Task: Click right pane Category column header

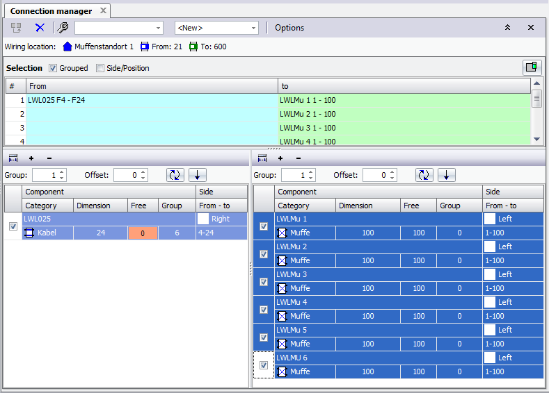Action: click(305, 206)
